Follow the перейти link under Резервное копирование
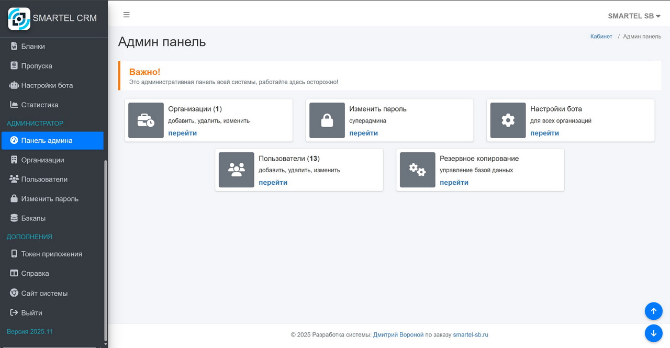 454,183
